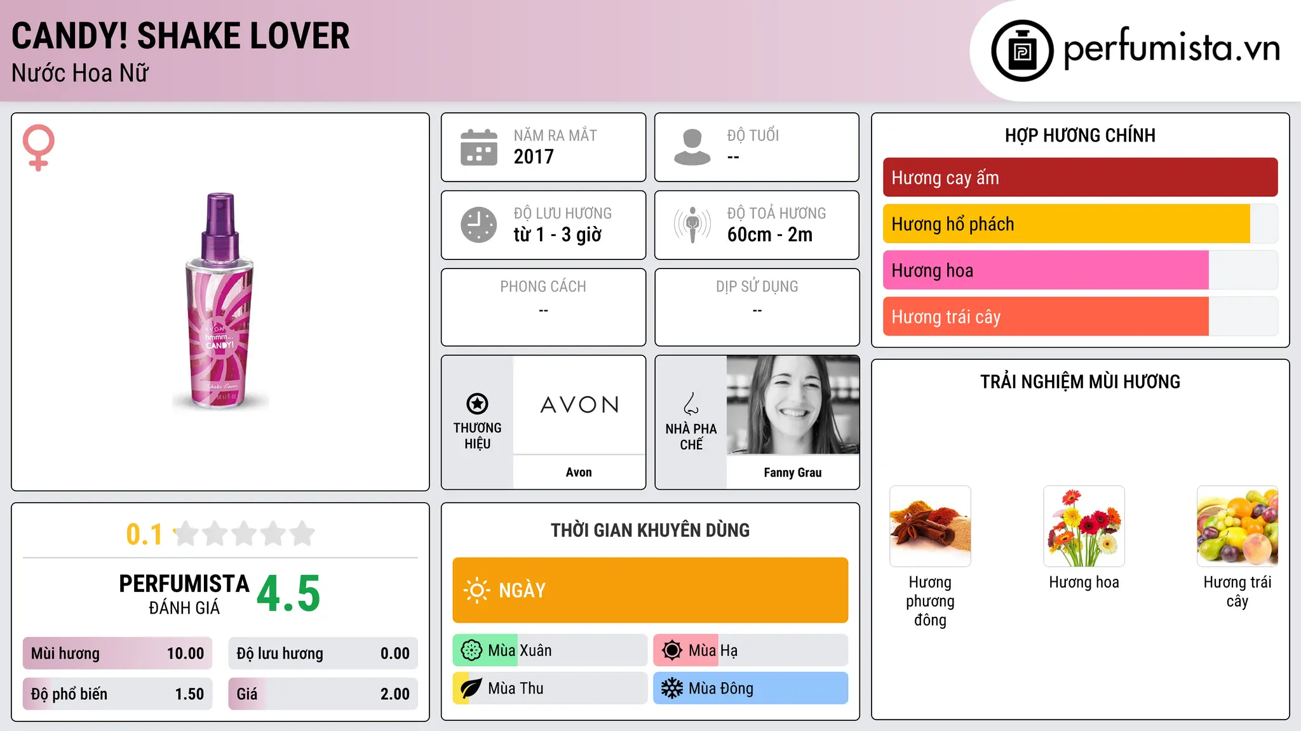
Task: Click the leaf icon for Mùa Thu
Action: coord(471,688)
